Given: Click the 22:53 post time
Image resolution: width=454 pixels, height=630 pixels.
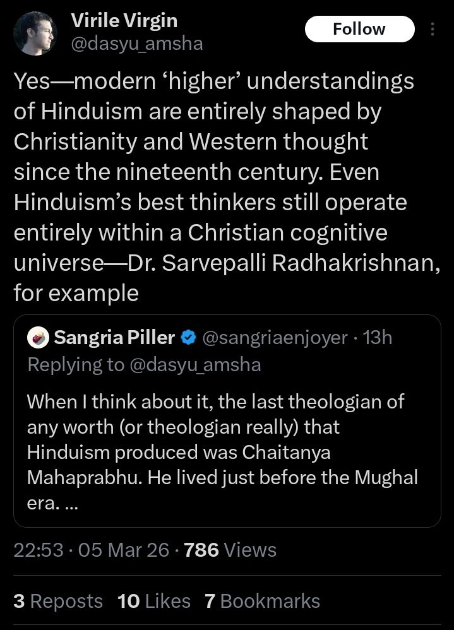Looking at the screenshot, I should (x=39, y=550).
